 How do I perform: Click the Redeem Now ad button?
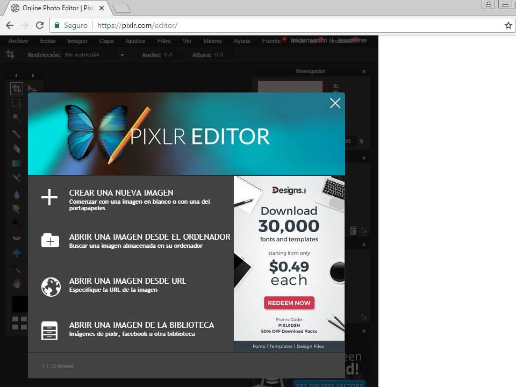tap(289, 303)
